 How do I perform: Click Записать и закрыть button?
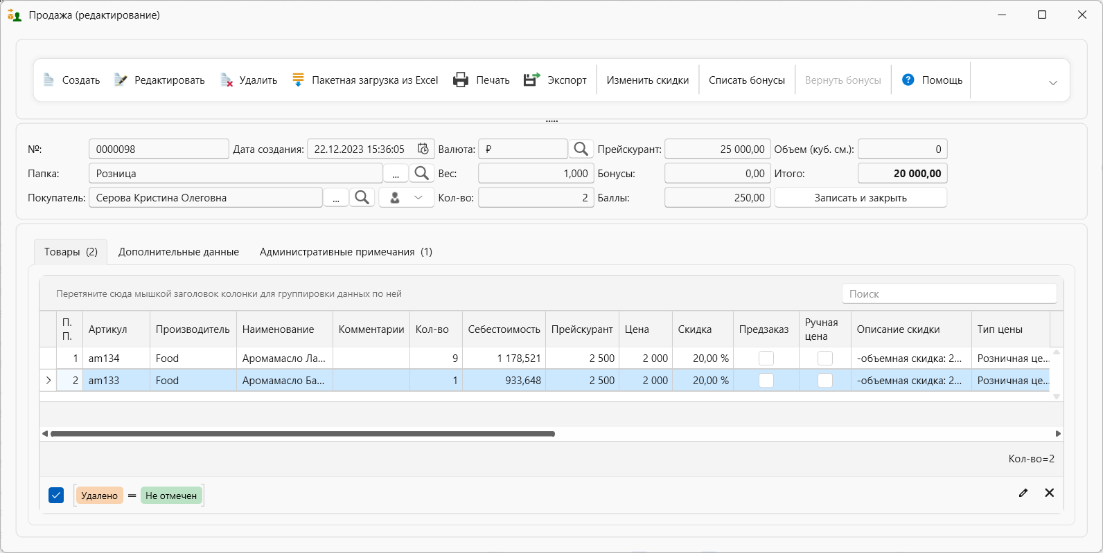click(861, 197)
